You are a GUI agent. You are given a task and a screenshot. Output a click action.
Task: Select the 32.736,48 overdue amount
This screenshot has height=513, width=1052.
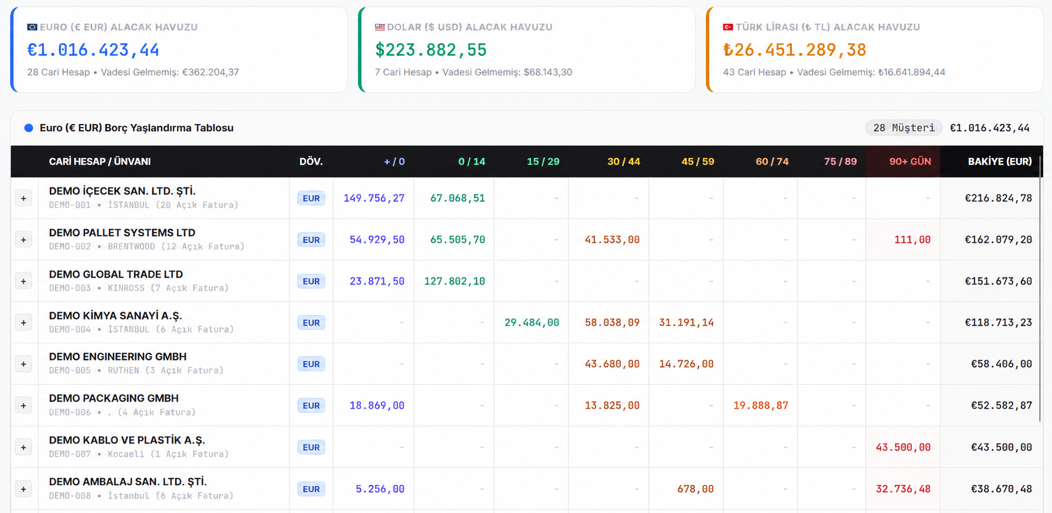click(903, 489)
